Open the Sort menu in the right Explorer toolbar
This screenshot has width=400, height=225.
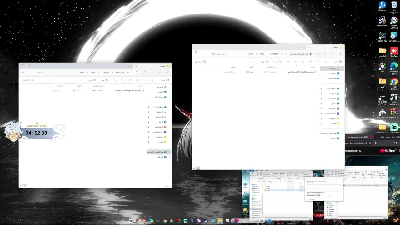(x=277, y=62)
